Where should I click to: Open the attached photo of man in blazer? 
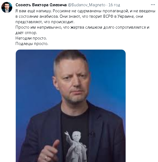[71, 106]
